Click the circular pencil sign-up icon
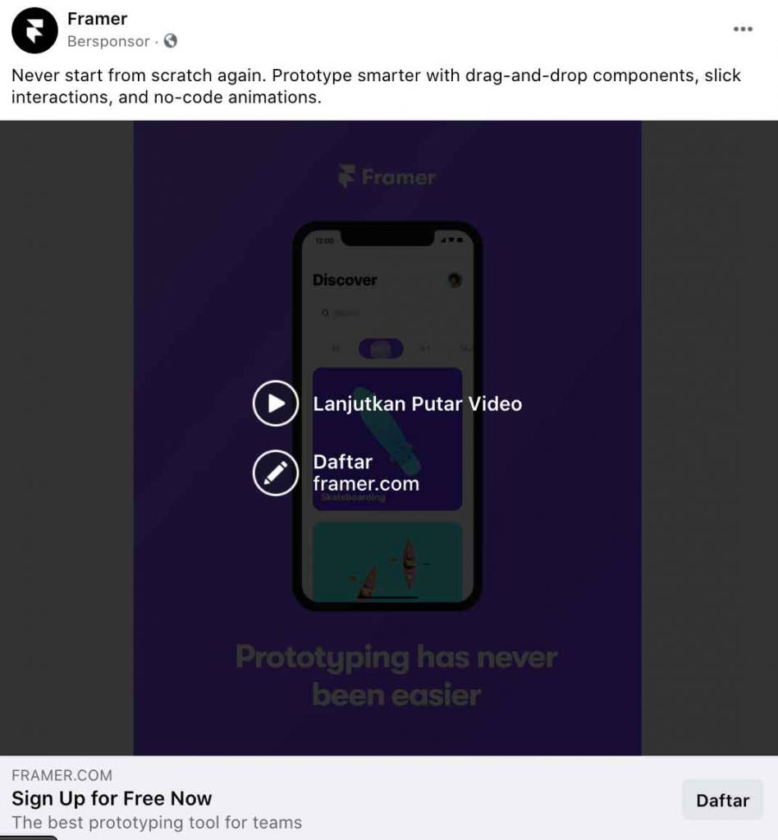 [x=276, y=473]
